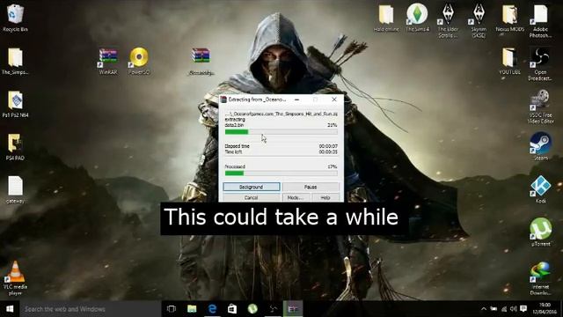This screenshot has height=317, width=563.
Task: Select the gateway file on desktop
Action: click(x=15, y=190)
